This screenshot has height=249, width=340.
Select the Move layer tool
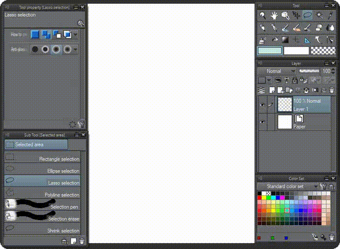tap(296, 16)
